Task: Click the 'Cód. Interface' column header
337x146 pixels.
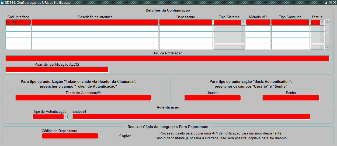Action: [18, 17]
